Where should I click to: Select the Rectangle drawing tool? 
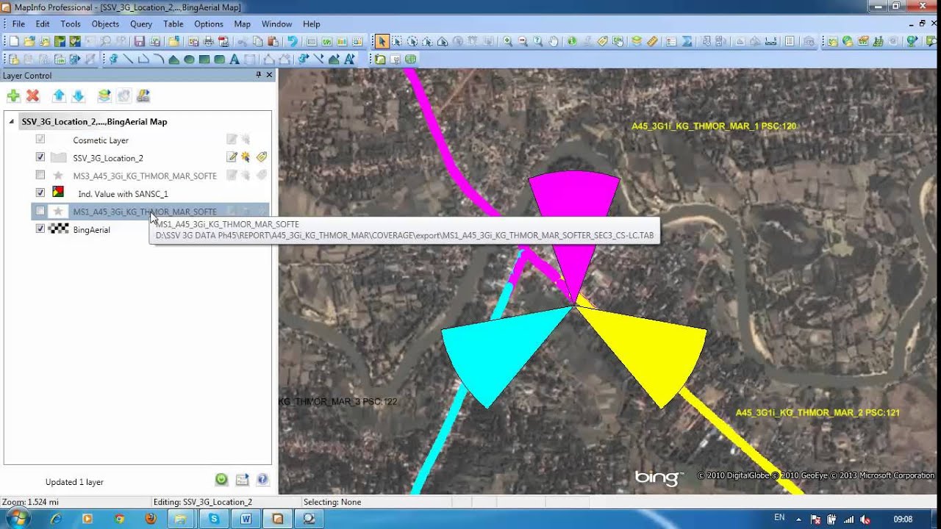pos(204,60)
